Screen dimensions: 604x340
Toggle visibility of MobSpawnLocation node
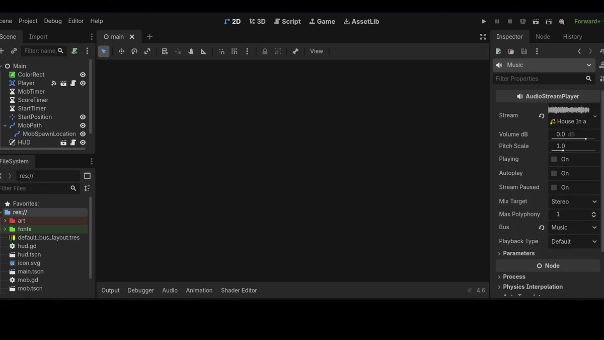(x=83, y=134)
